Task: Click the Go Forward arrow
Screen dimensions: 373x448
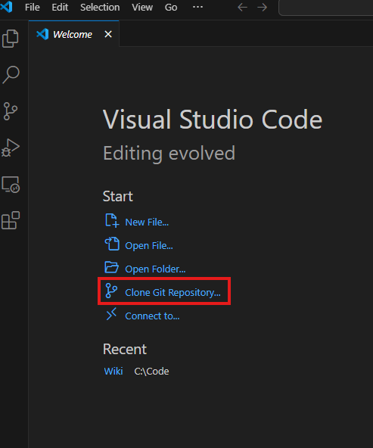Action: [263, 7]
